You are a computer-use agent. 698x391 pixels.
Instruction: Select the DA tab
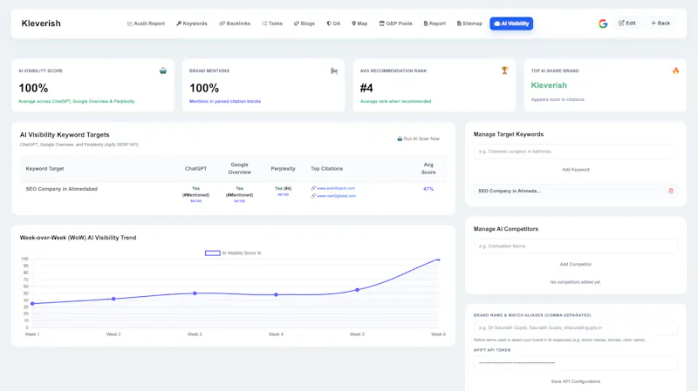[x=333, y=24]
